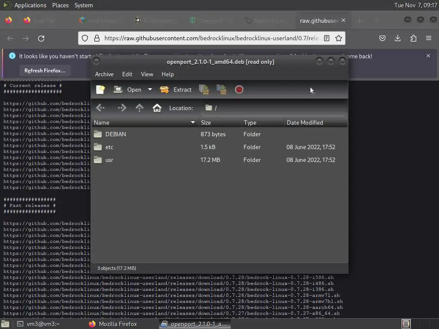Open Firefox application hamburger menu
This screenshot has height=329, width=439.
click(429, 38)
